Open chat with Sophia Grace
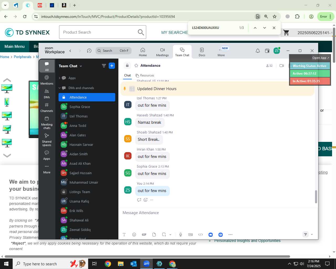 (87, 107)
